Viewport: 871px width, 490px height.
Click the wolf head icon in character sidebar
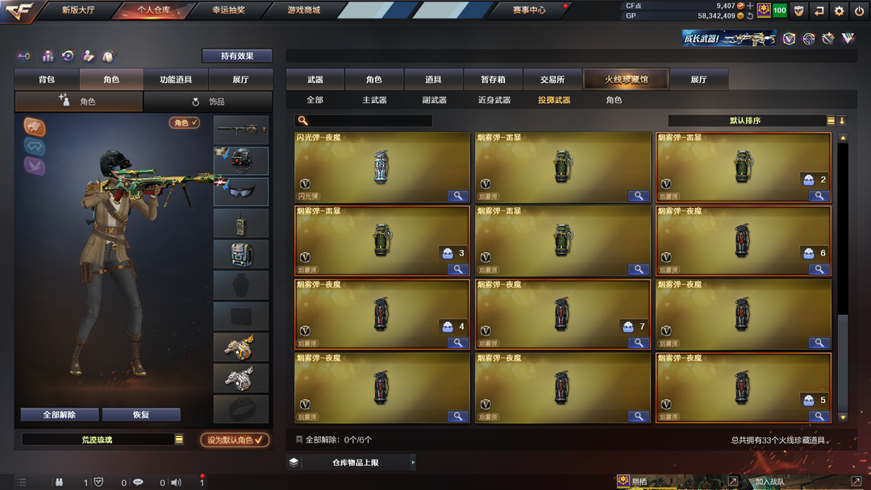click(x=35, y=127)
